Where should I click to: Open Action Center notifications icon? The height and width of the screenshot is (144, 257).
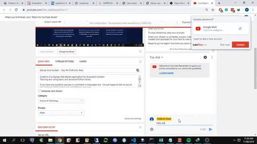[239, 140]
